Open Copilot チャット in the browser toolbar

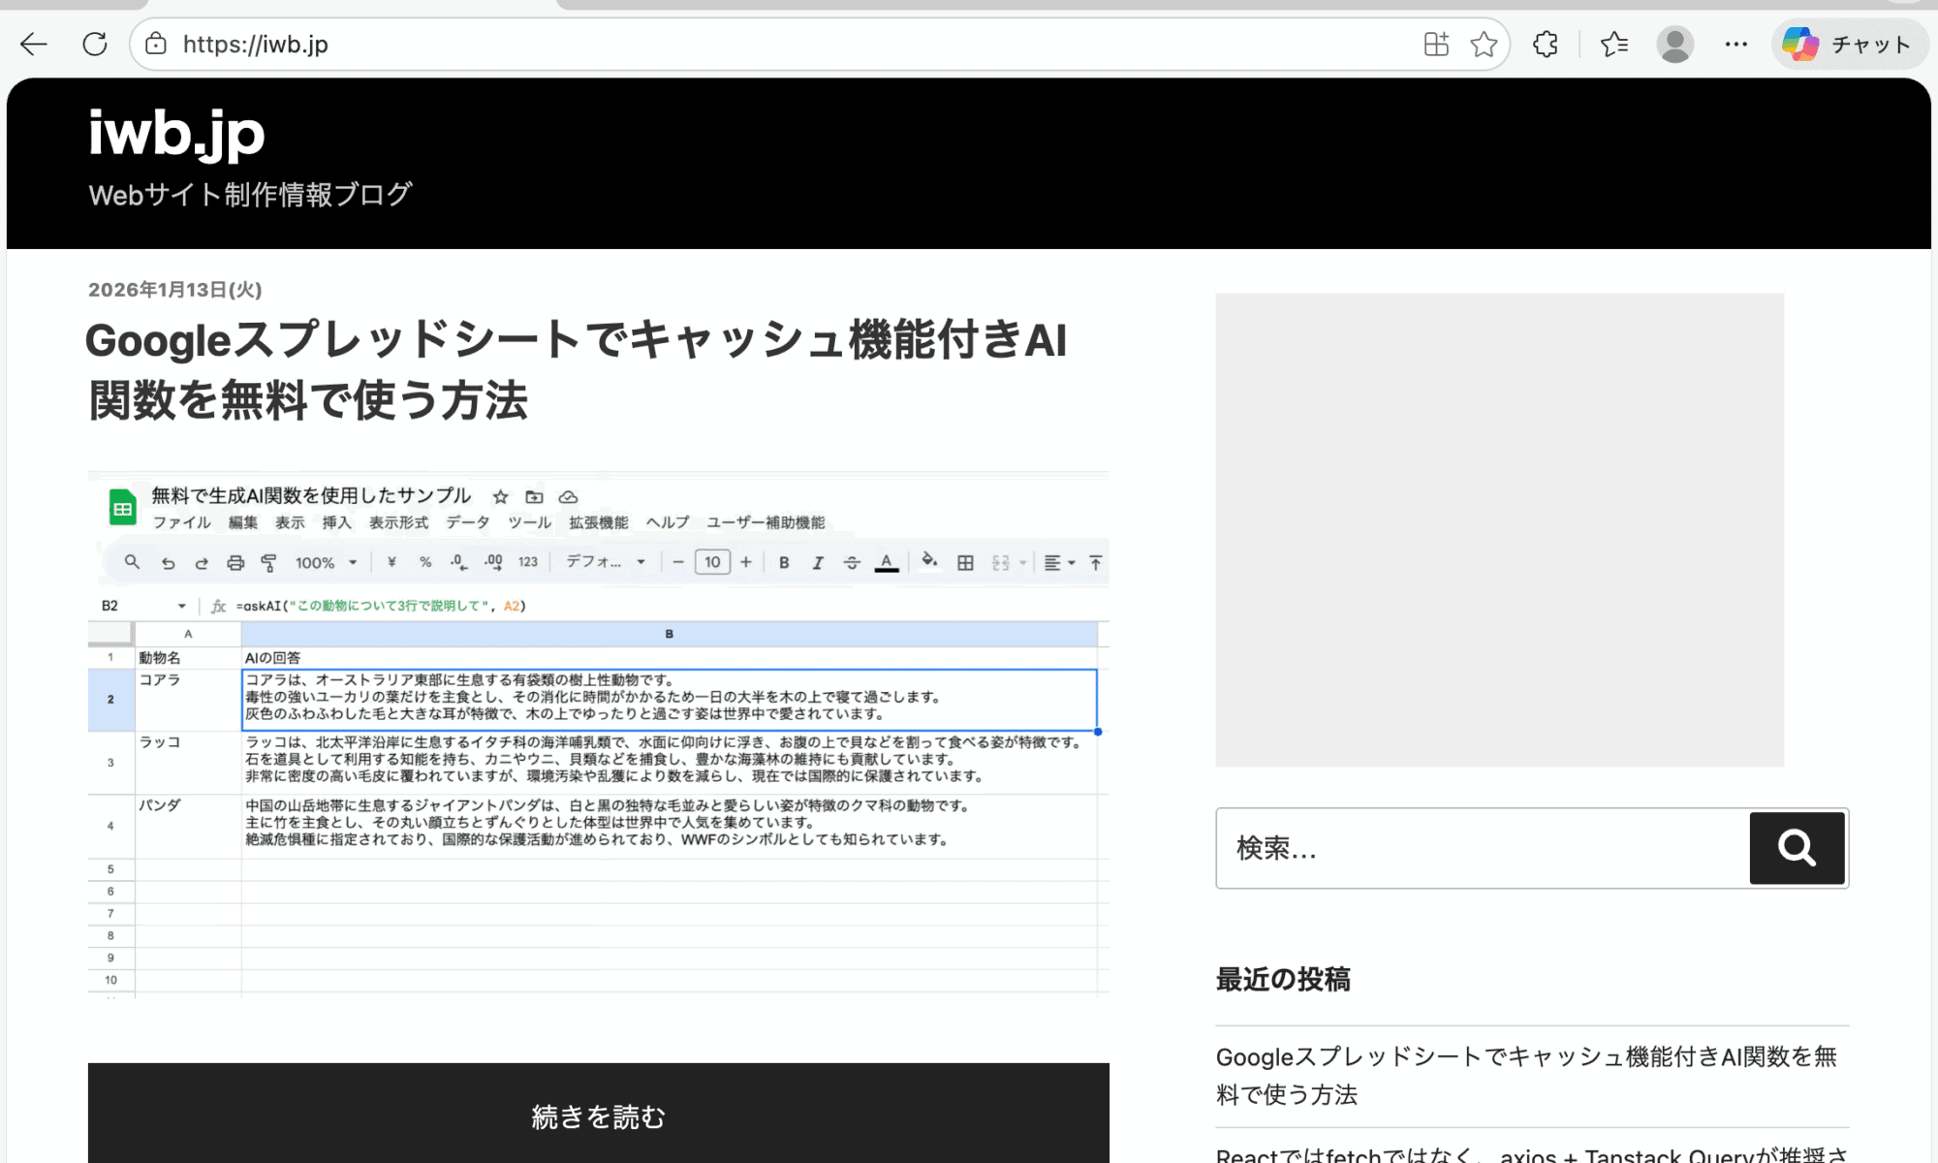pyautogui.click(x=1848, y=44)
